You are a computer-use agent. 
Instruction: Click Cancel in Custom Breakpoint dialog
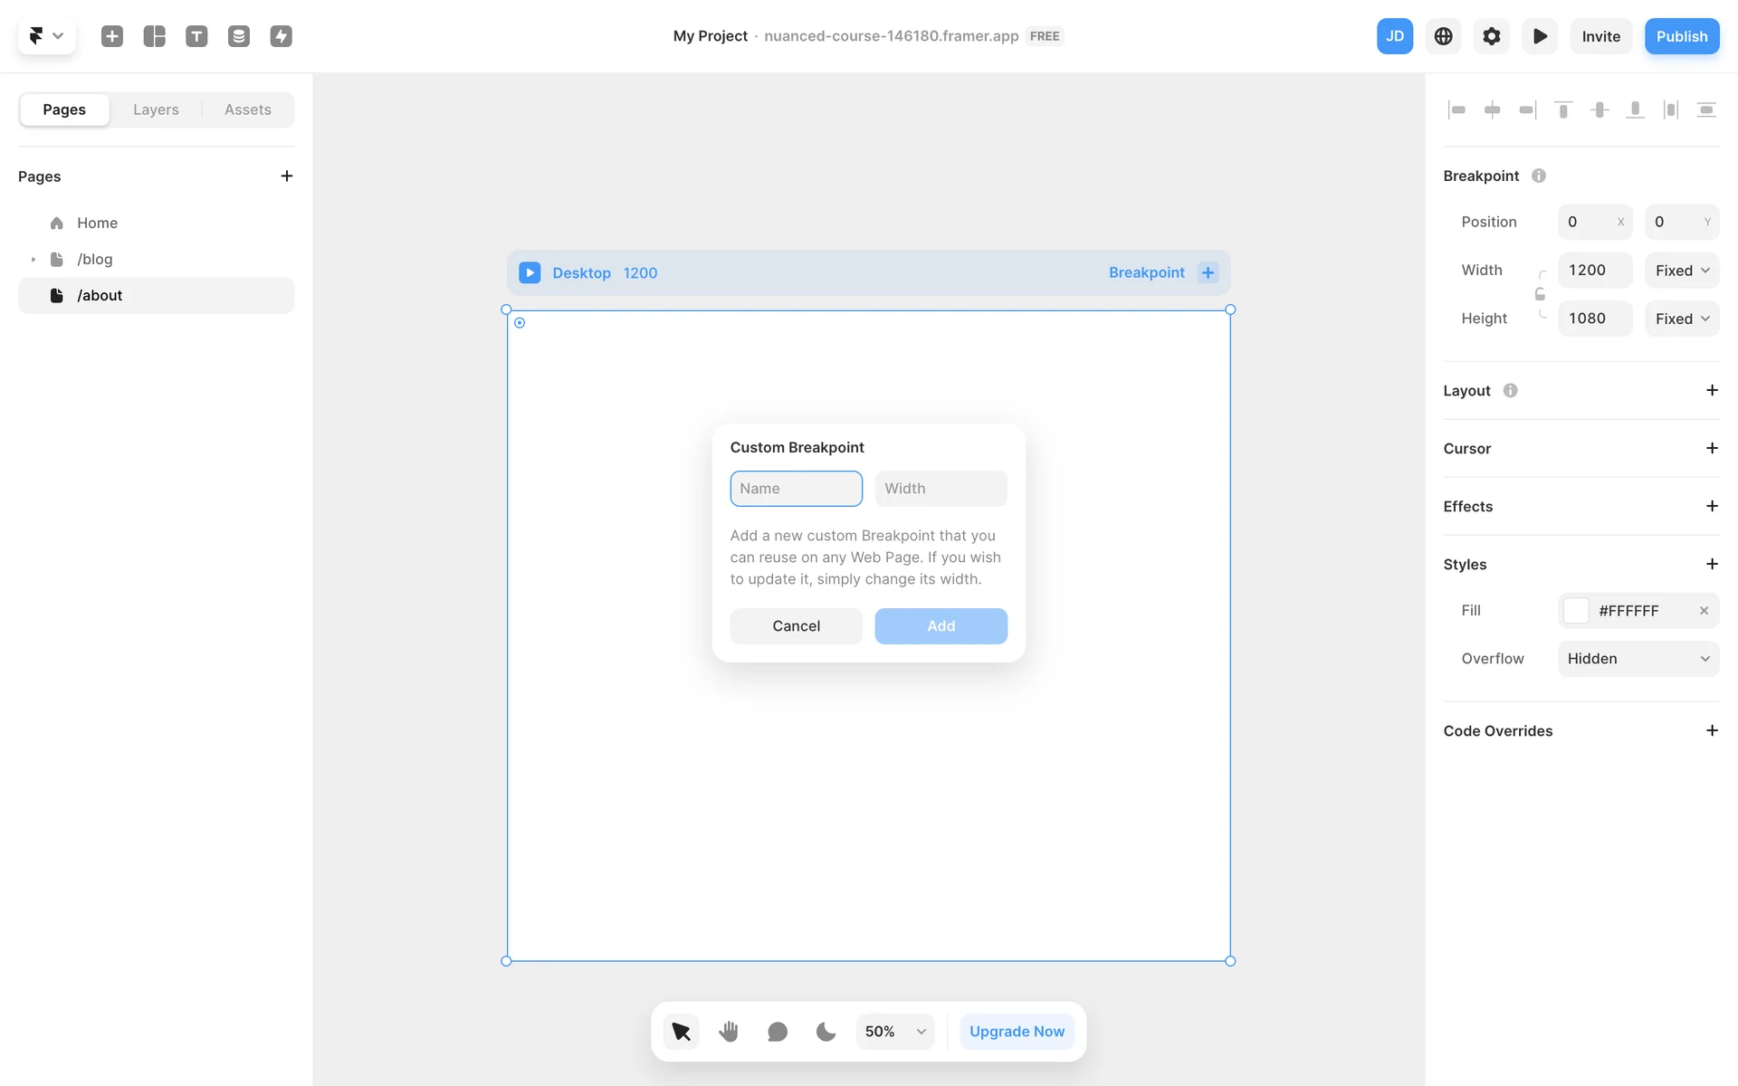click(x=796, y=626)
